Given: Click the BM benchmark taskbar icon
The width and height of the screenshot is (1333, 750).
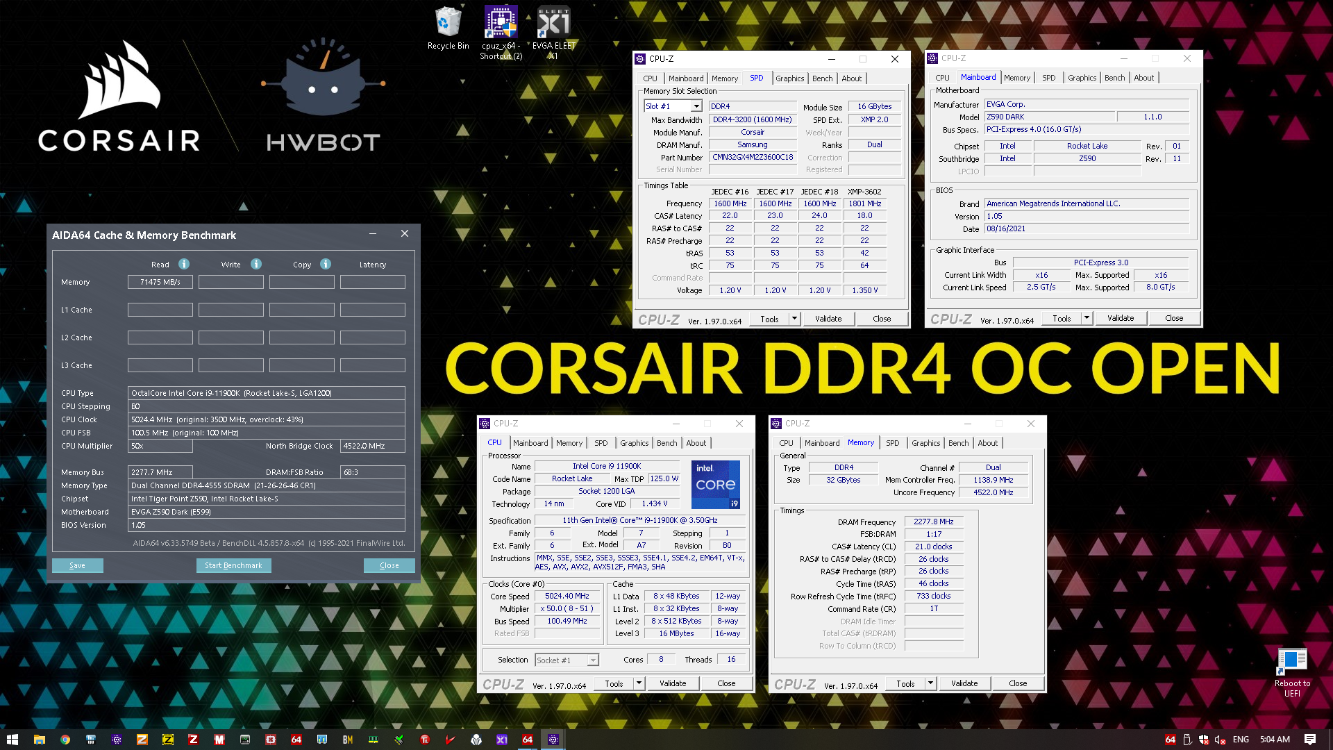Looking at the screenshot, I should [x=347, y=740].
